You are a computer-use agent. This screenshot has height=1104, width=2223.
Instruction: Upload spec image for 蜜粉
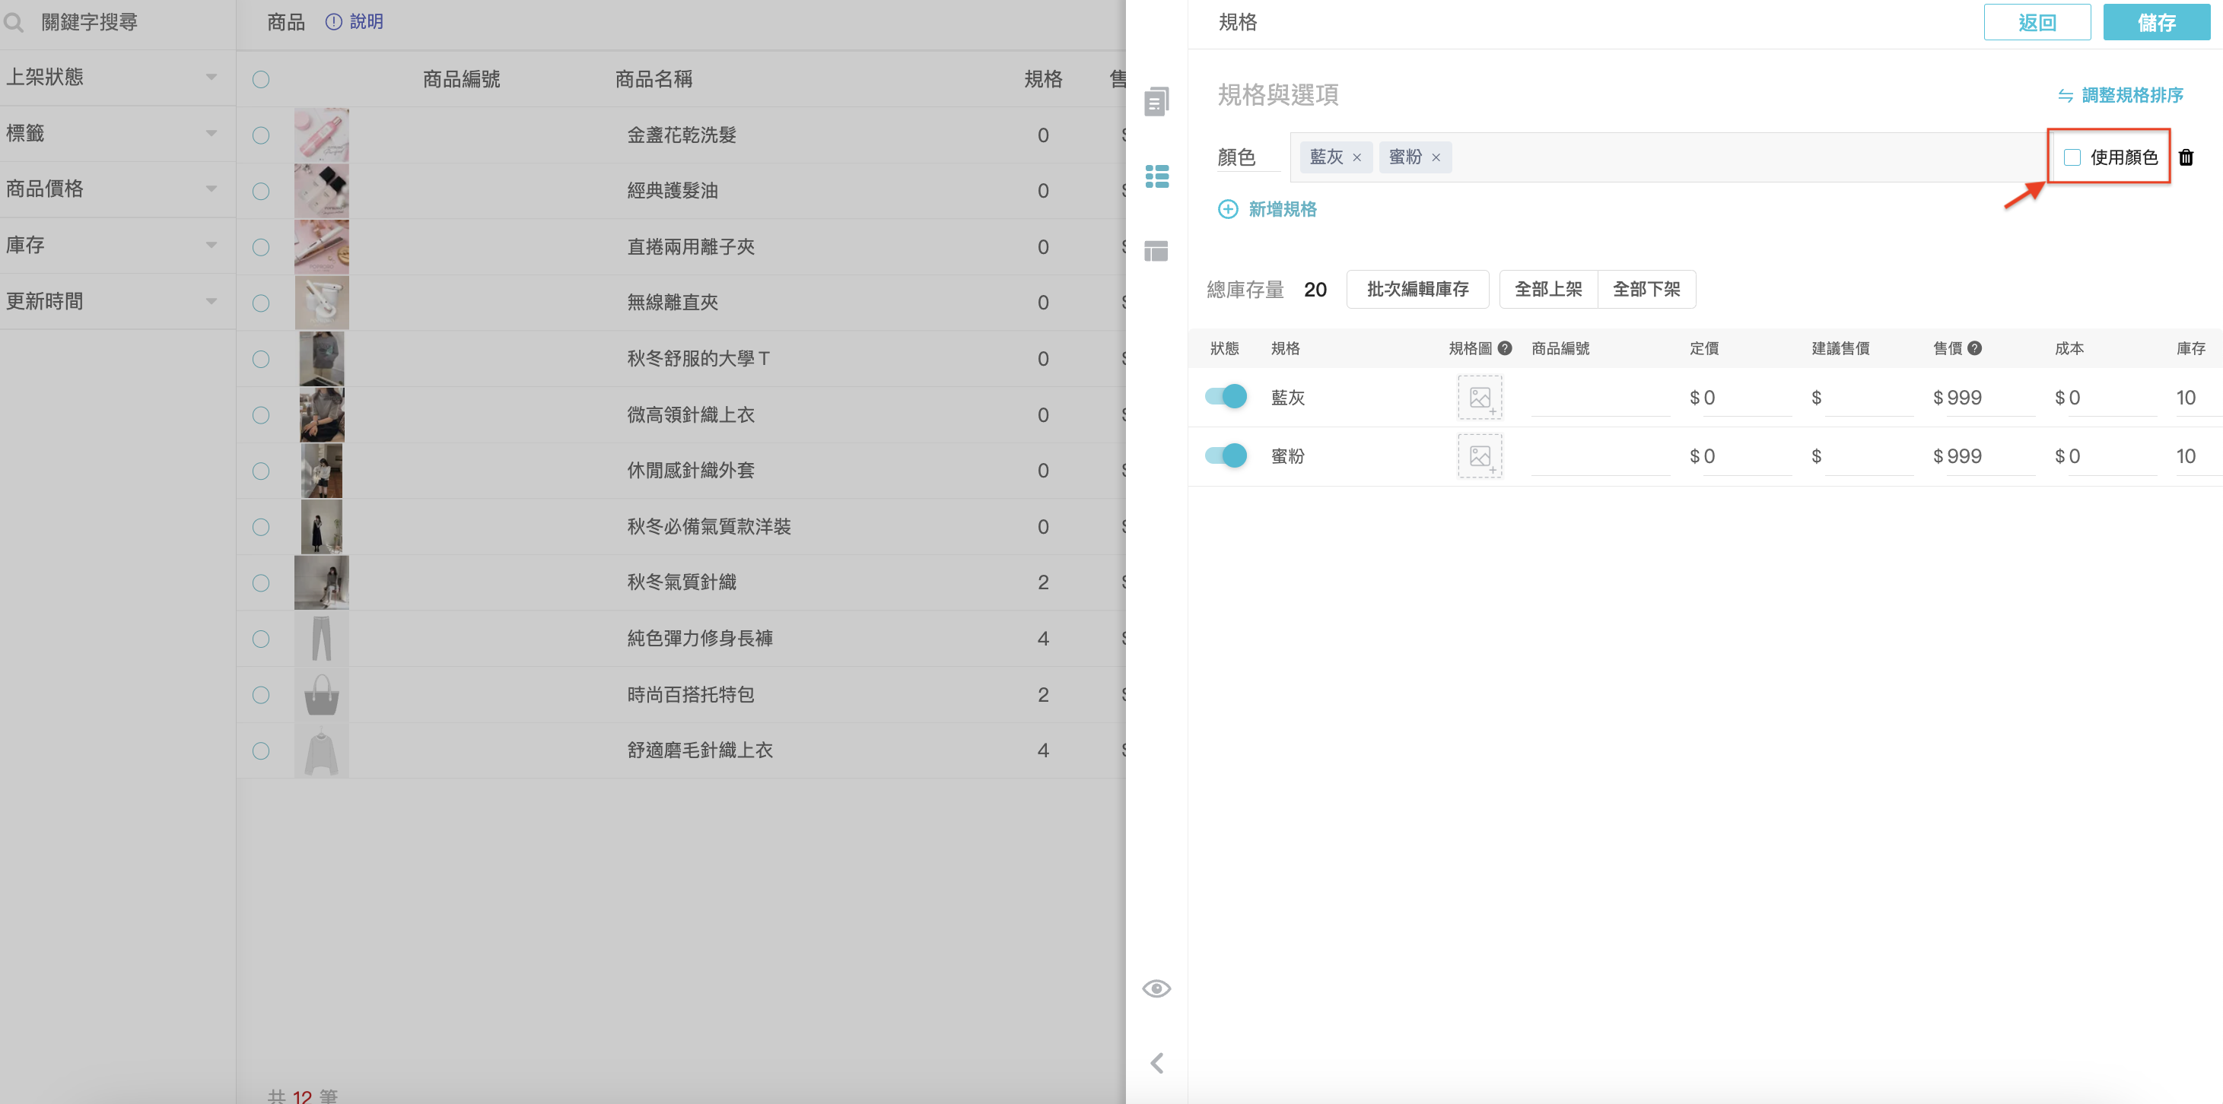[1480, 456]
